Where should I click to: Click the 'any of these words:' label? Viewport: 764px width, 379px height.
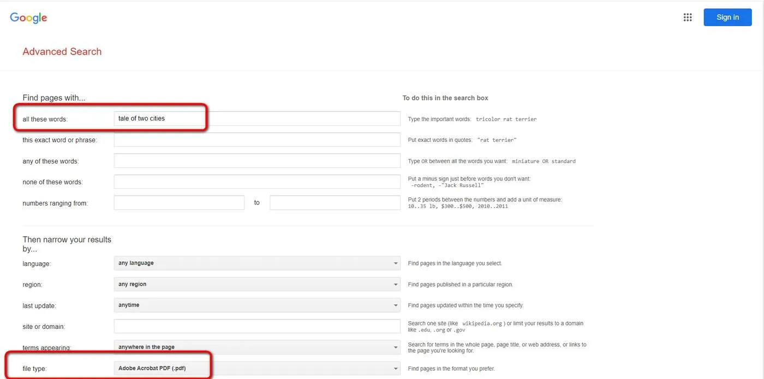[51, 161]
